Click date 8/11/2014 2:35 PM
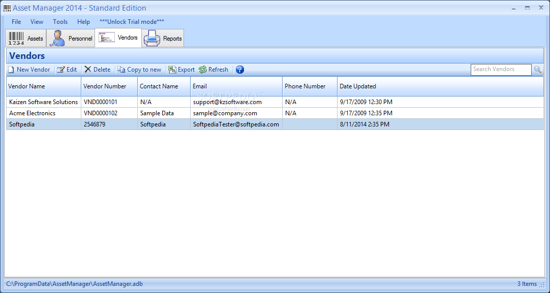This screenshot has width=550, height=293. tap(364, 124)
